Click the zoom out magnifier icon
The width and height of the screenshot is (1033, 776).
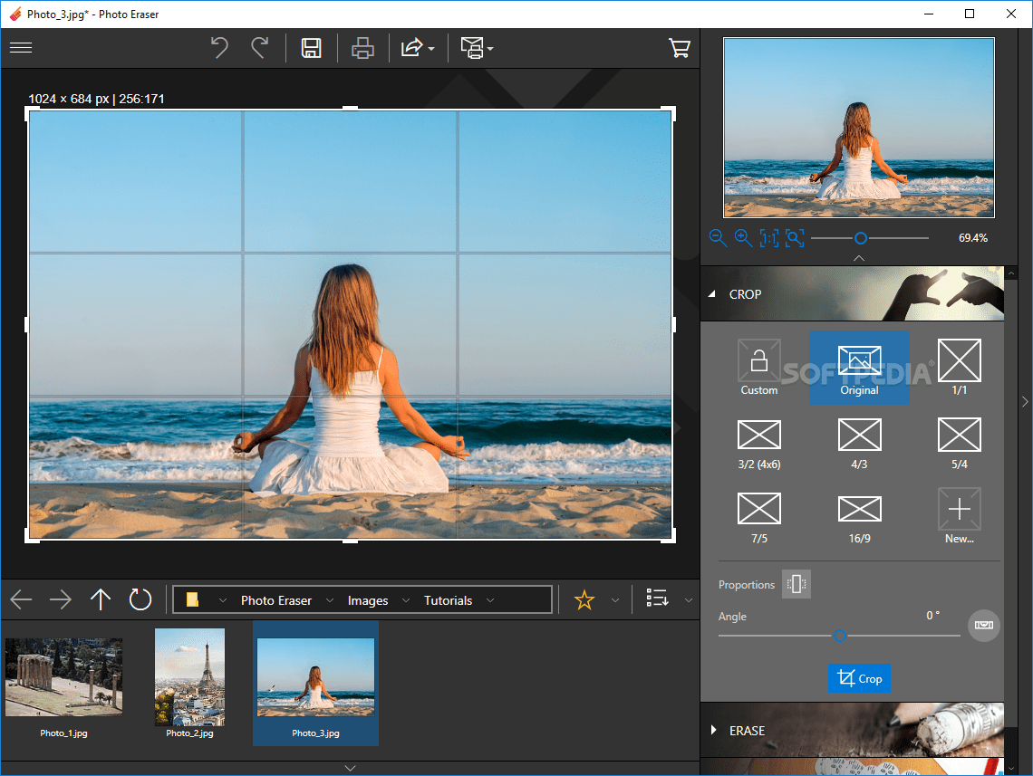point(719,238)
